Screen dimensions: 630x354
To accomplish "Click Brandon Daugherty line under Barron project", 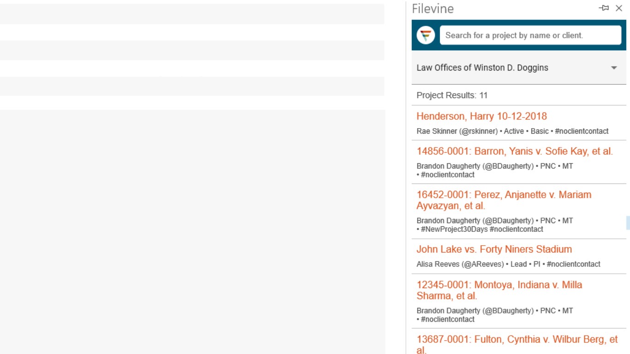I will click(x=494, y=166).
